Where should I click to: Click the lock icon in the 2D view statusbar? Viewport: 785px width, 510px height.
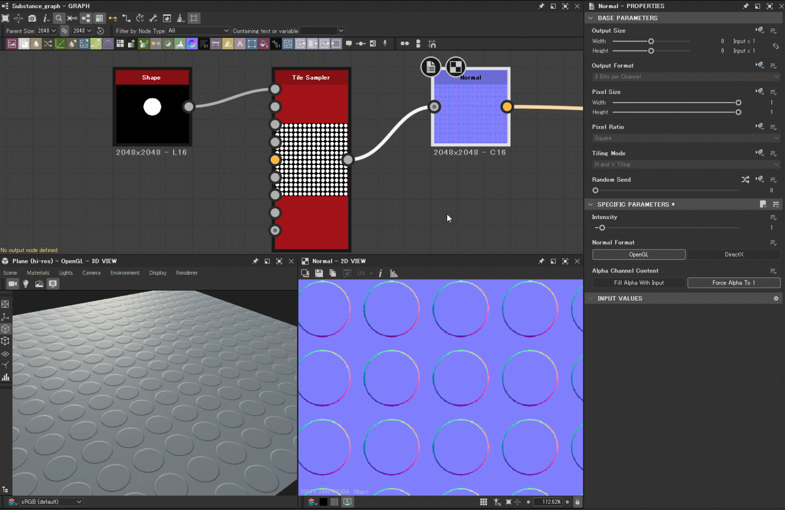click(577, 501)
